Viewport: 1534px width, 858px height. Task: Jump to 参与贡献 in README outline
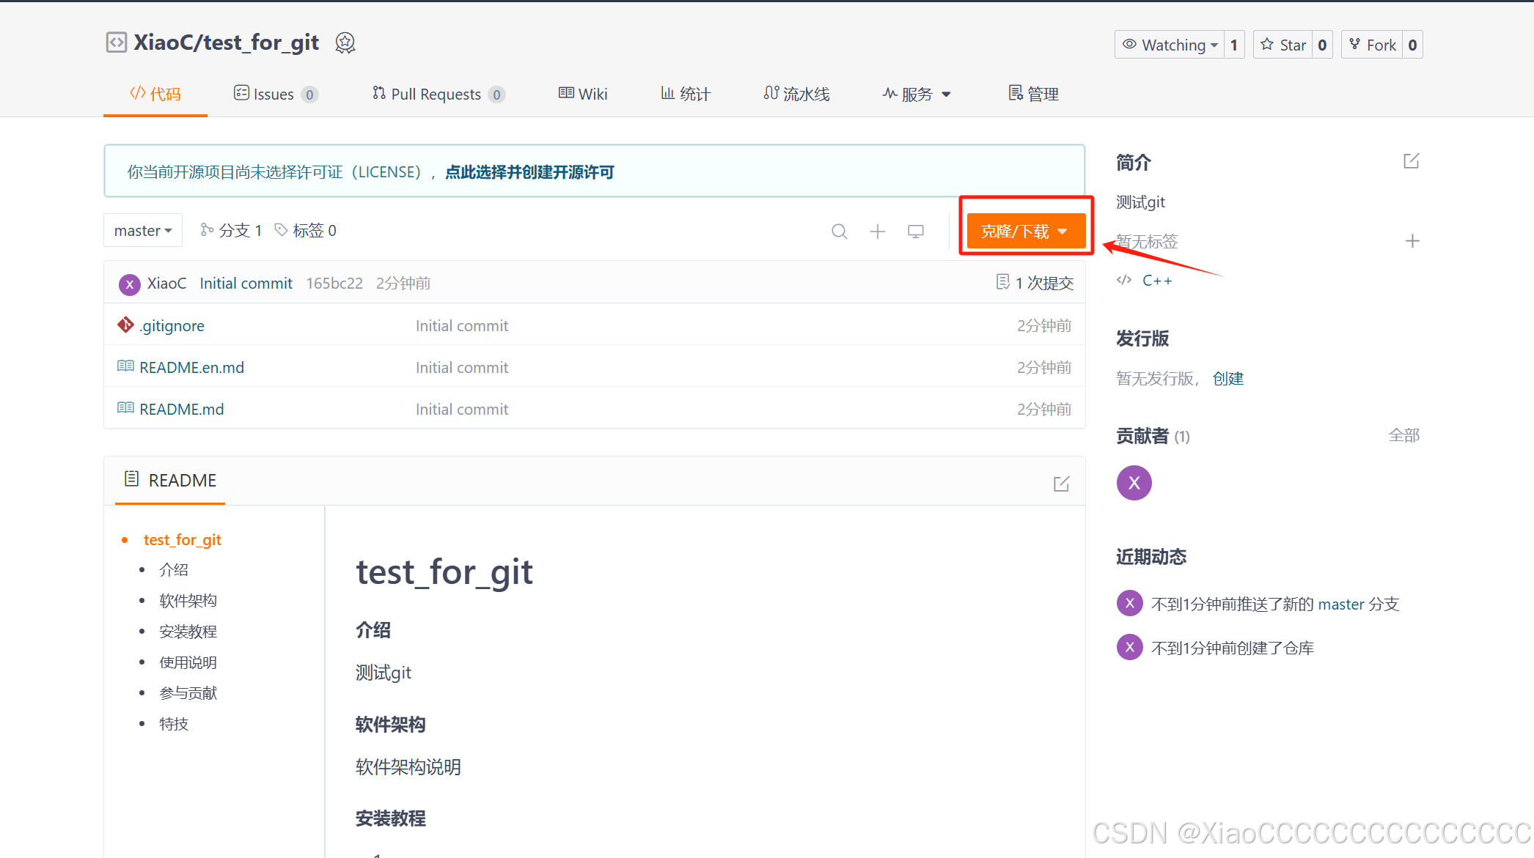[188, 693]
